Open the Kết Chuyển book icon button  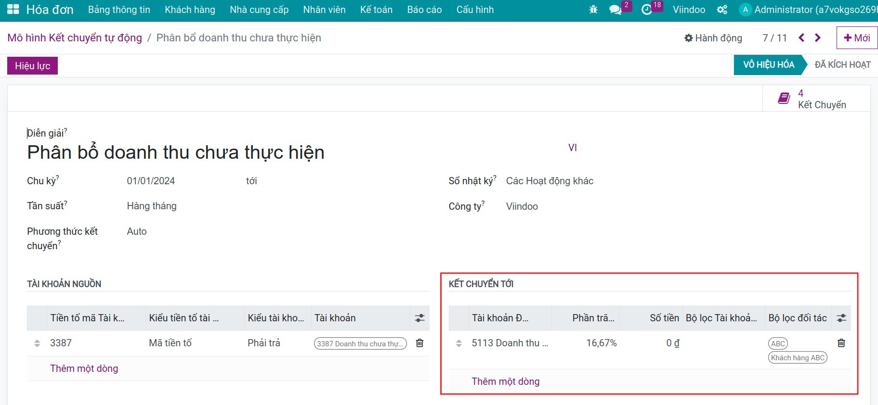coord(816,99)
